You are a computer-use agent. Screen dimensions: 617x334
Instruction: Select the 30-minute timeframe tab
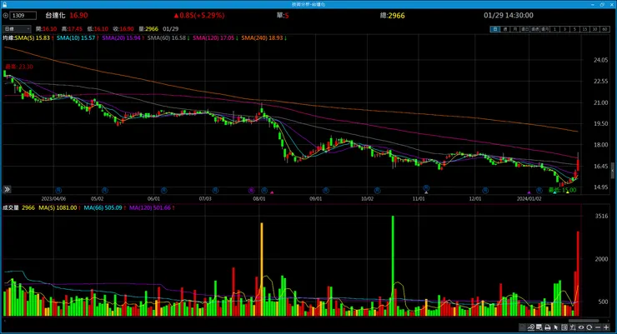click(594, 29)
